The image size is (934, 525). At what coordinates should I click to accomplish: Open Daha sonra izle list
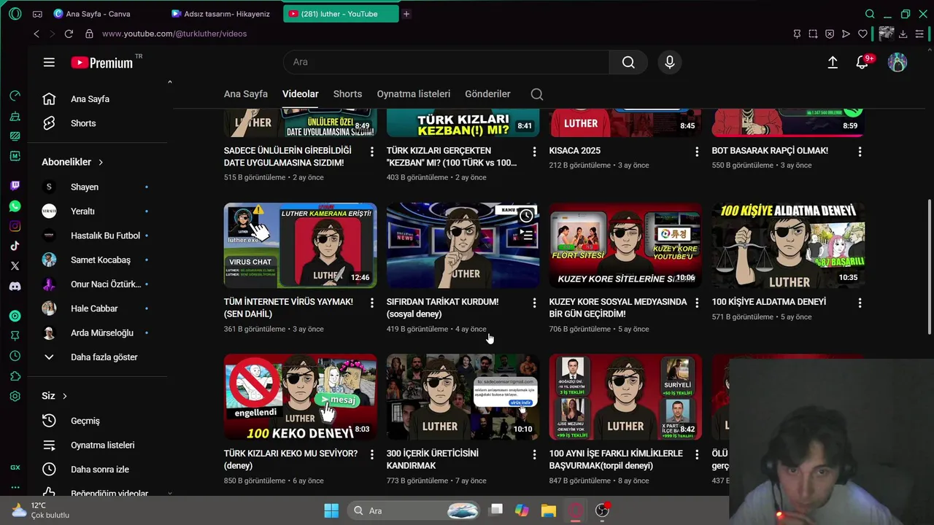click(99, 470)
